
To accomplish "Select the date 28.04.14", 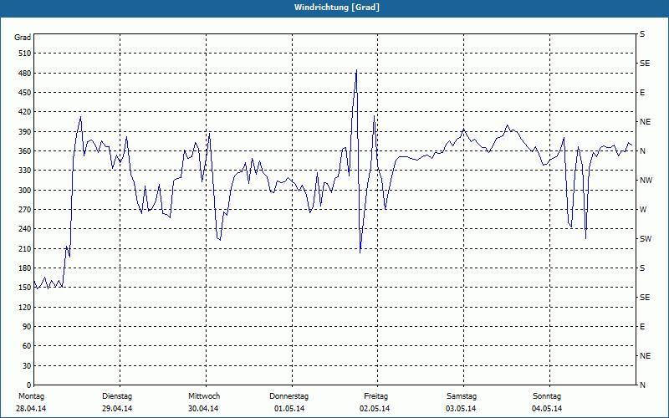I will tap(31, 409).
